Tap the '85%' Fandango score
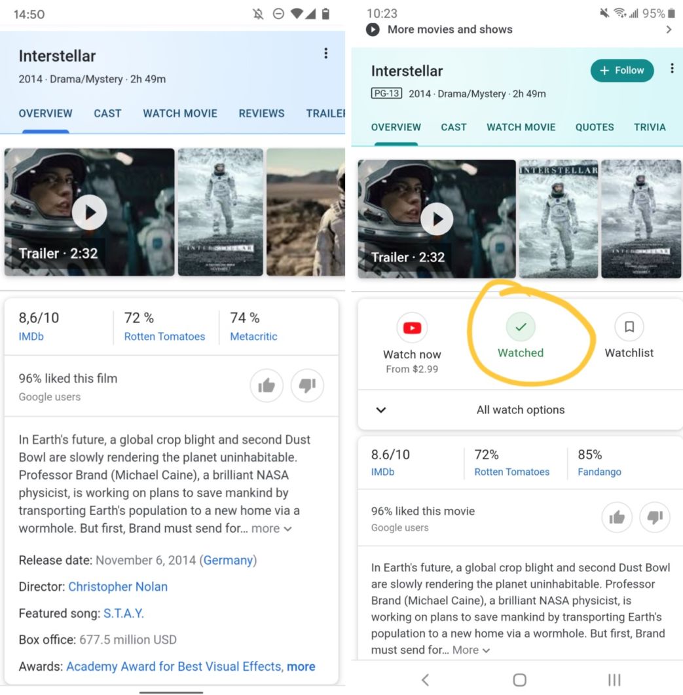The image size is (683, 695). 590,455
